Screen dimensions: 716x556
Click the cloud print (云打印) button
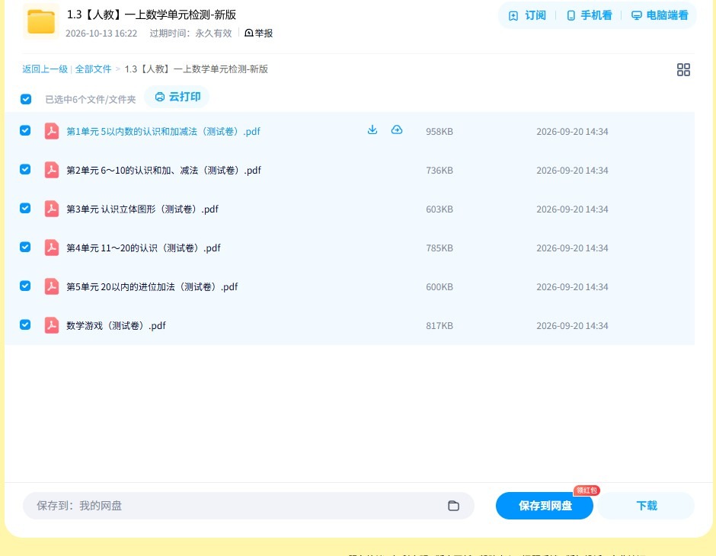coord(177,97)
